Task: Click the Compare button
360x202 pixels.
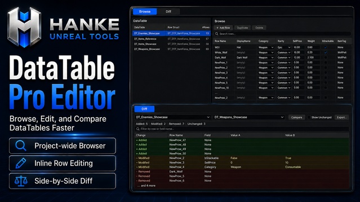Action: (296, 117)
